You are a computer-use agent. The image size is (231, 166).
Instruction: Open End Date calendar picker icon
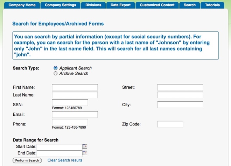coord(84,153)
